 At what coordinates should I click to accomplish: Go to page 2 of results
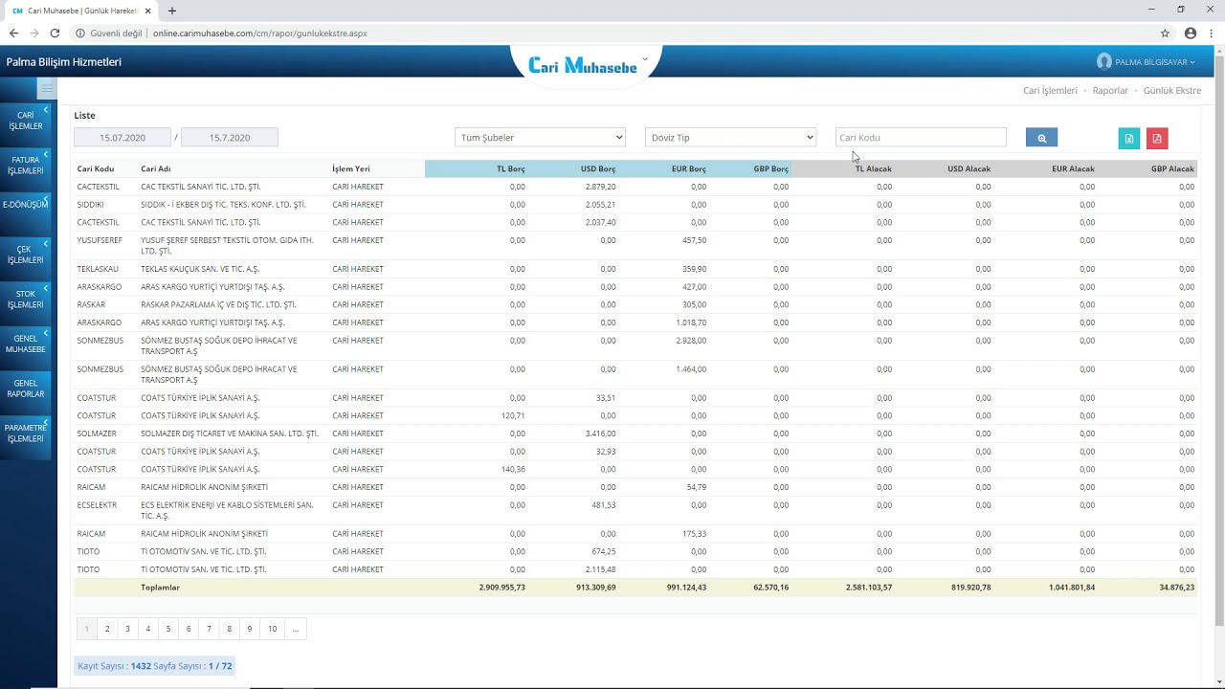[x=107, y=629]
